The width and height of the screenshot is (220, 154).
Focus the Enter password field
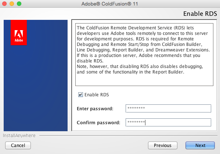click(168, 108)
